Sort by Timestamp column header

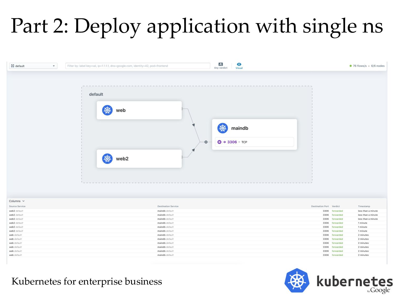(x=364, y=206)
